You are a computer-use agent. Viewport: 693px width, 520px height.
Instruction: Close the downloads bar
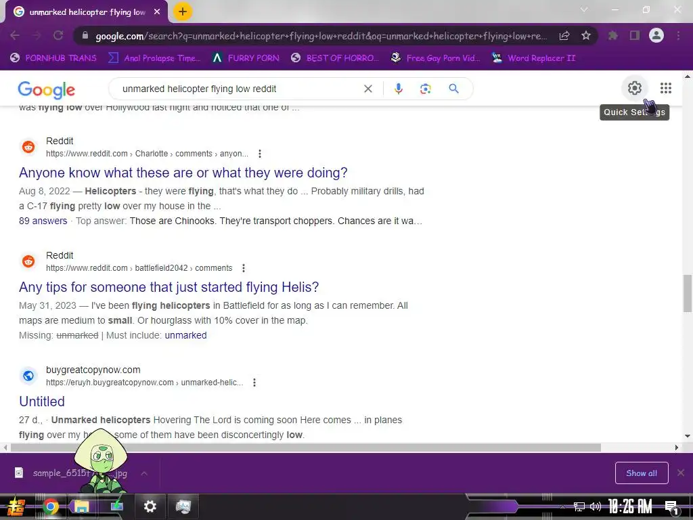point(681,473)
